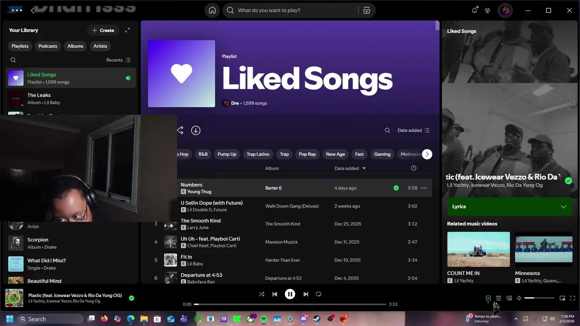
Task: Open Dre profile link under title
Action: 235,103
